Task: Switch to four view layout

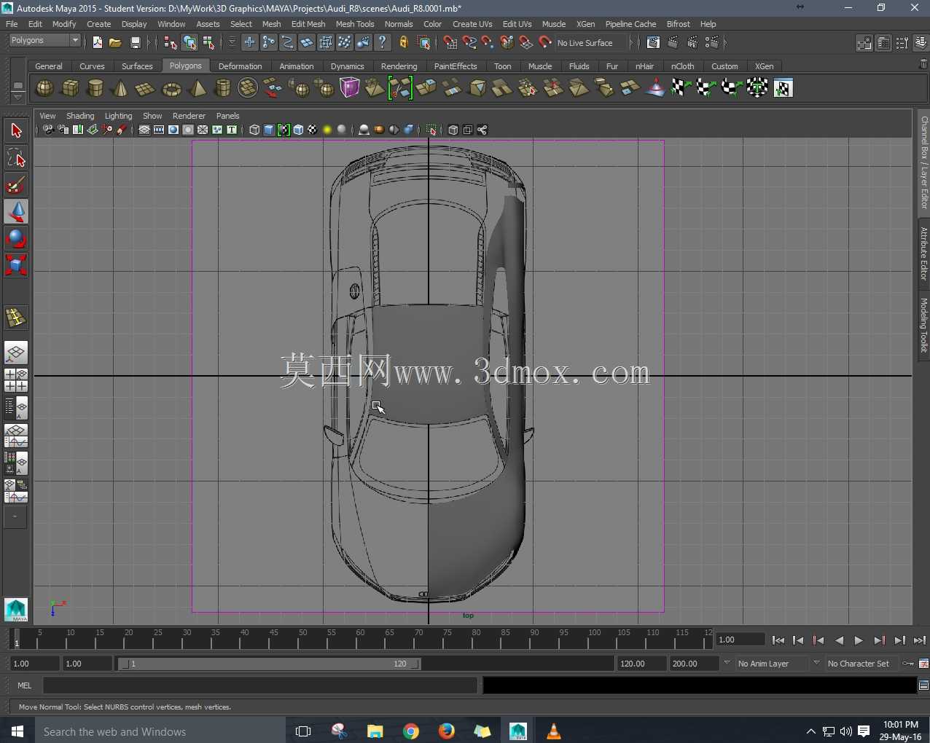Action: pyautogui.click(x=16, y=380)
